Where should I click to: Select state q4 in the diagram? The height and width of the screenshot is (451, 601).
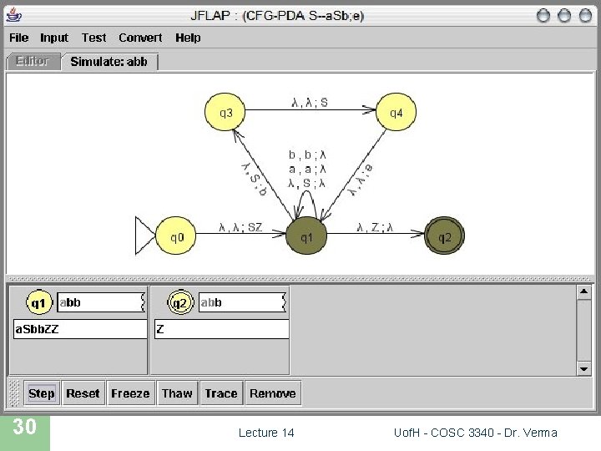[x=396, y=112]
